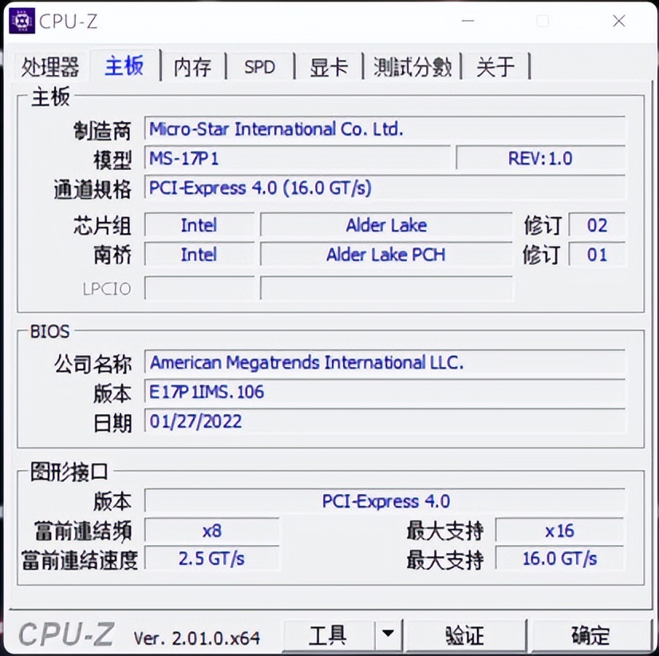Image resolution: width=659 pixels, height=656 pixels.
Task: Click the first empty LPCIO field
Action: point(199,288)
